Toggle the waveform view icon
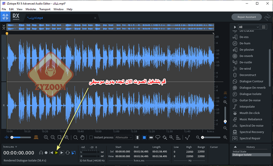The image size is (273, 166). click(x=6, y=137)
